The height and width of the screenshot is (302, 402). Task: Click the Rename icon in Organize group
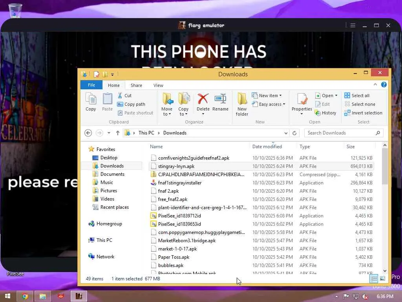tap(220, 102)
